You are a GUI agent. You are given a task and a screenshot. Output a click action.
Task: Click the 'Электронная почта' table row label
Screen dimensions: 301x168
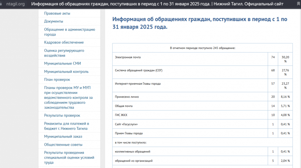(x=128, y=57)
